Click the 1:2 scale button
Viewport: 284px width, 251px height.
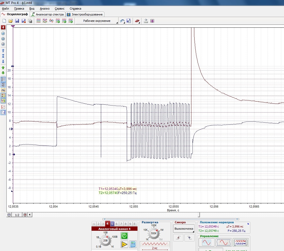click(x=17, y=215)
